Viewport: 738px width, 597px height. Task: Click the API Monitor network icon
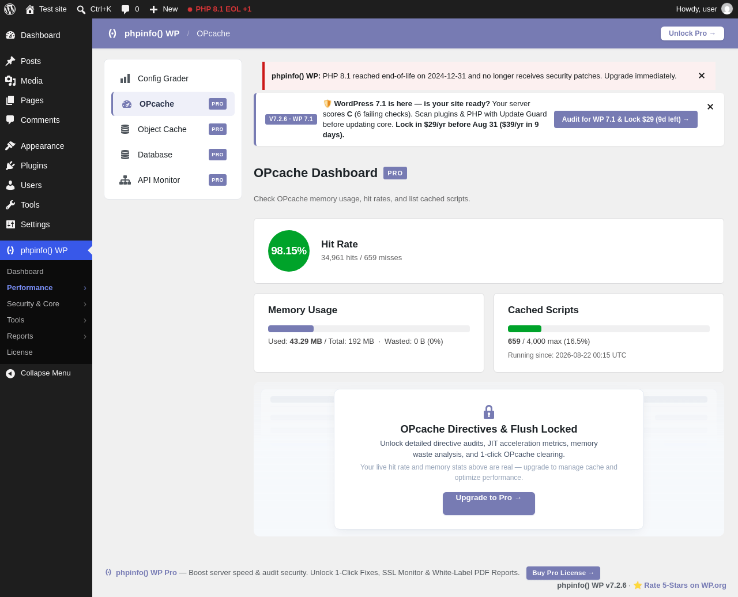click(x=125, y=180)
